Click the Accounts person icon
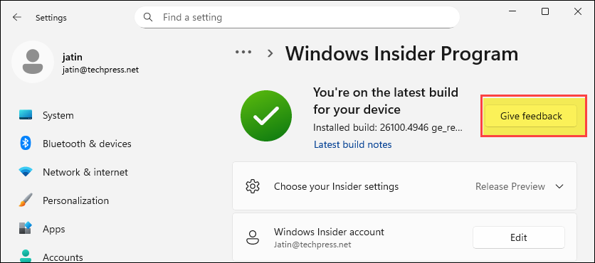 coord(26,256)
